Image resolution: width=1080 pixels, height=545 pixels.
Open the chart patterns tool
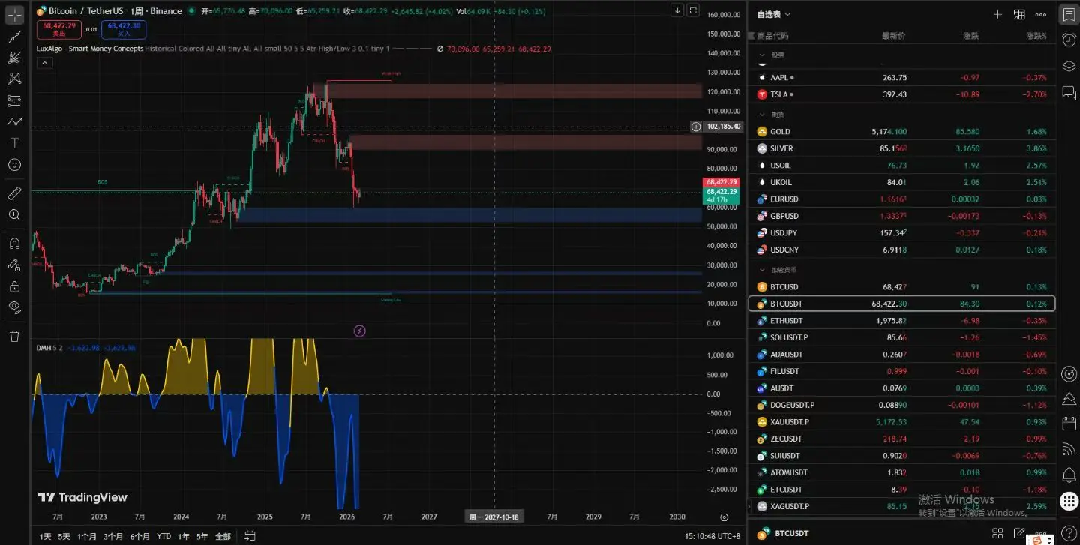click(14, 79)
